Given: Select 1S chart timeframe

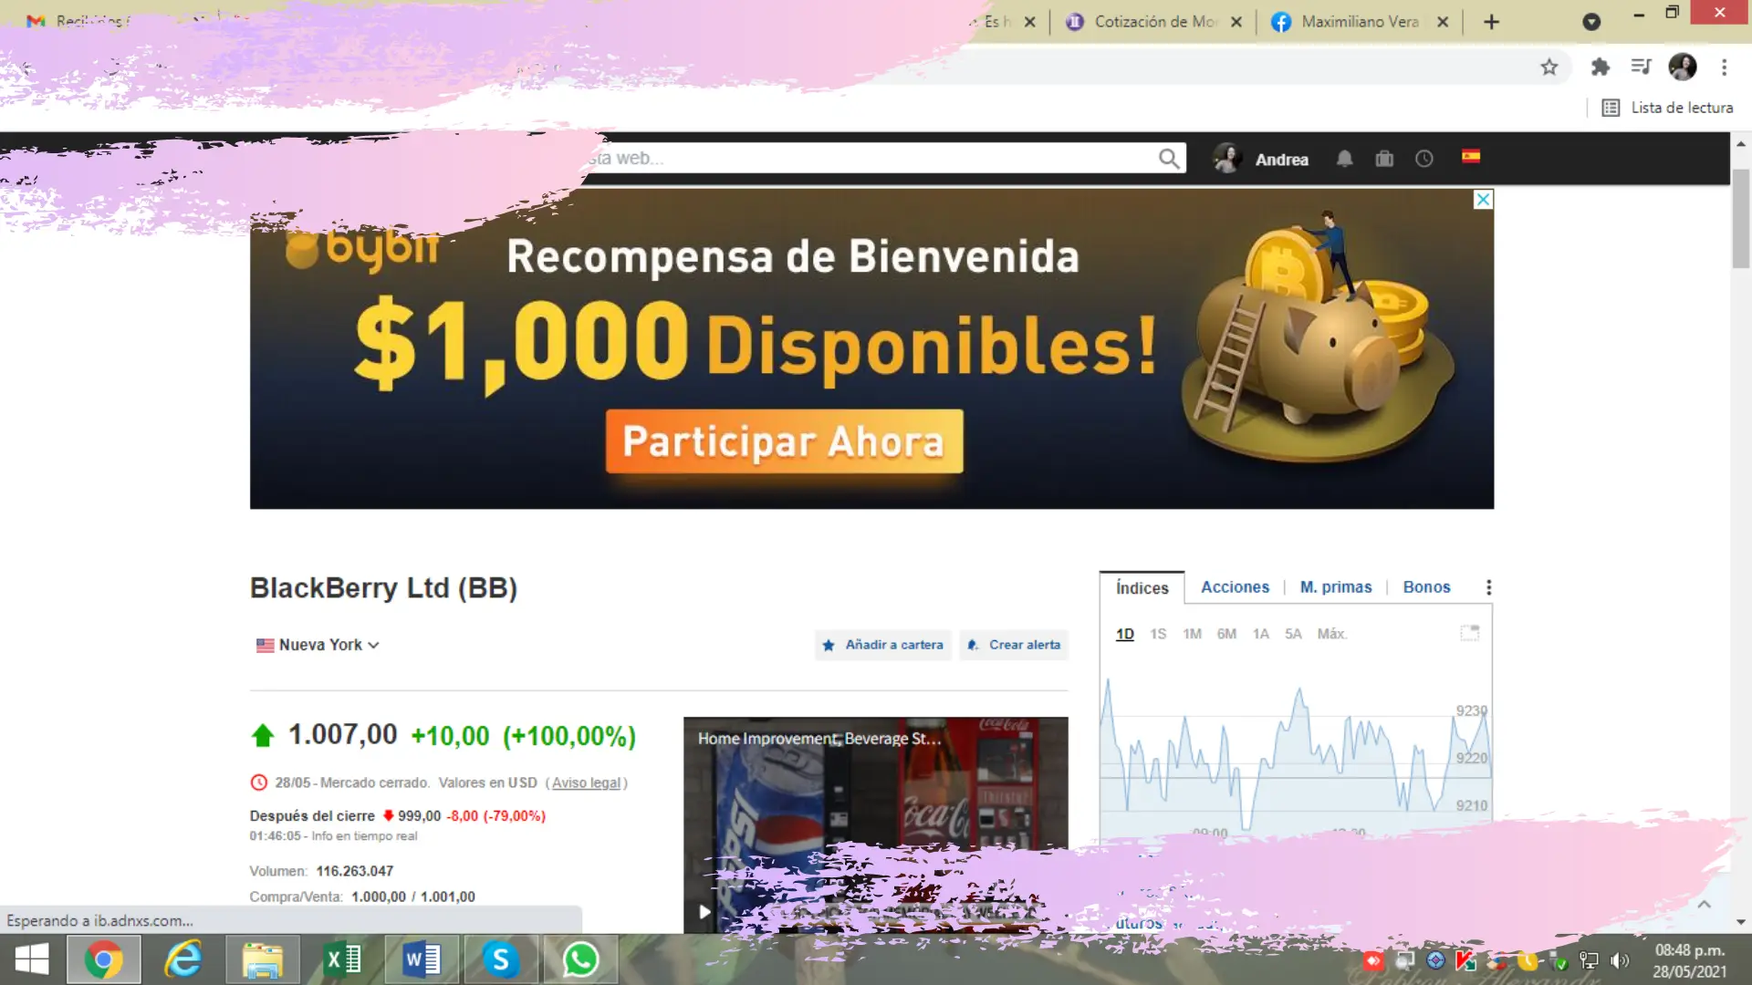Looking at the screenshot, I should tap(1158, 634).
